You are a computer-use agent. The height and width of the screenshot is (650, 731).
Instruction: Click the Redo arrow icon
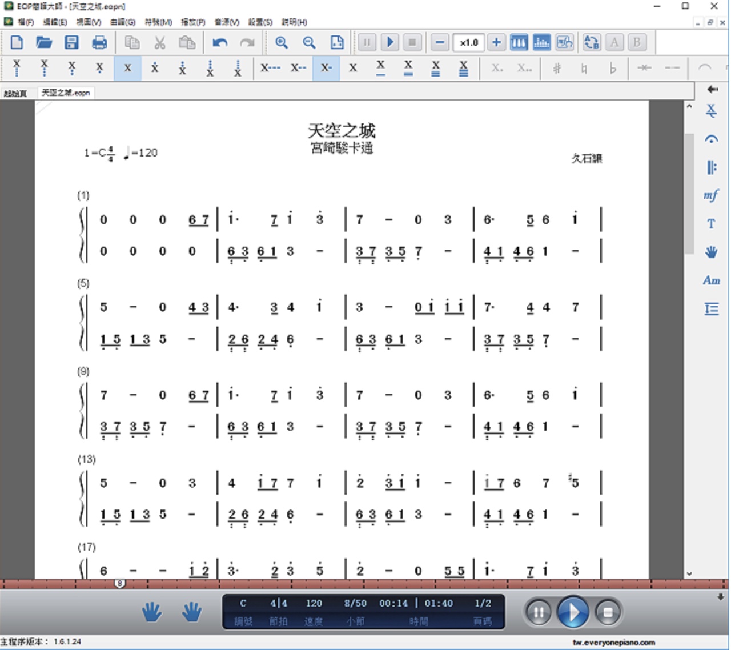[247, 42]
